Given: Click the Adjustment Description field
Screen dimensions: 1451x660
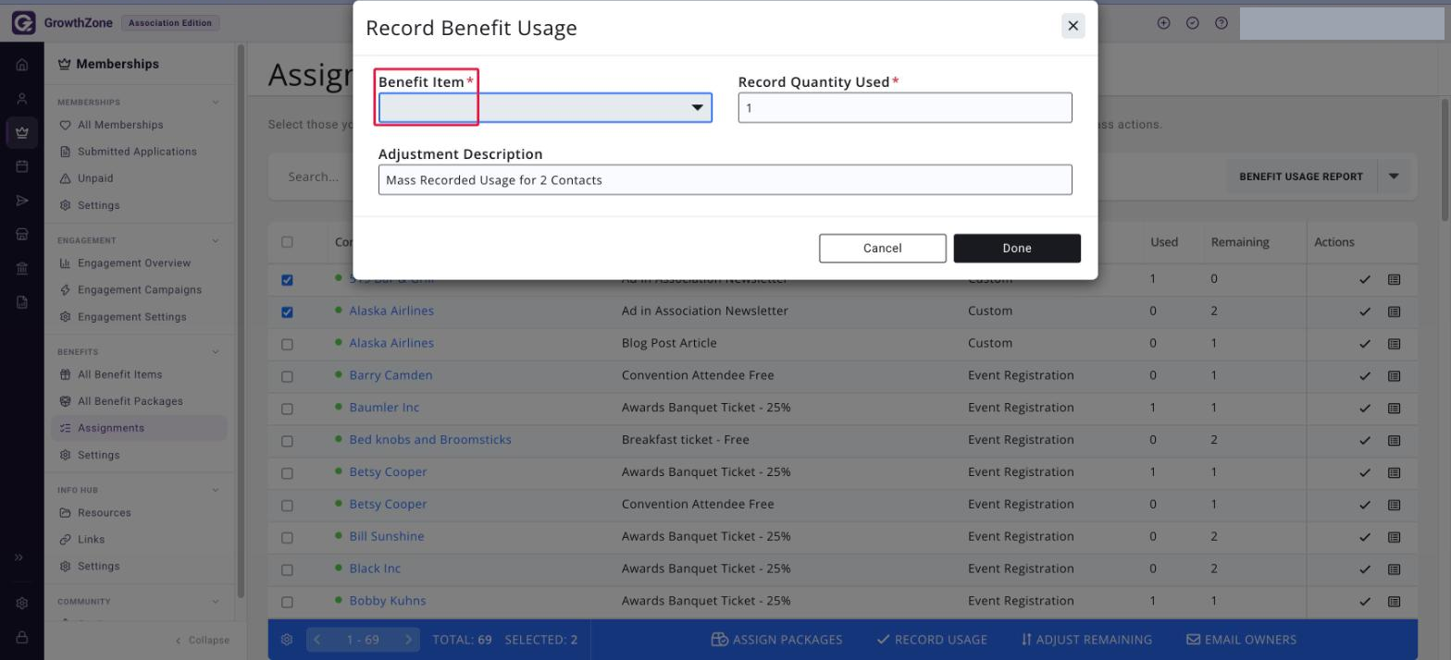Looking at the screenshot, I should coord(725,180).
